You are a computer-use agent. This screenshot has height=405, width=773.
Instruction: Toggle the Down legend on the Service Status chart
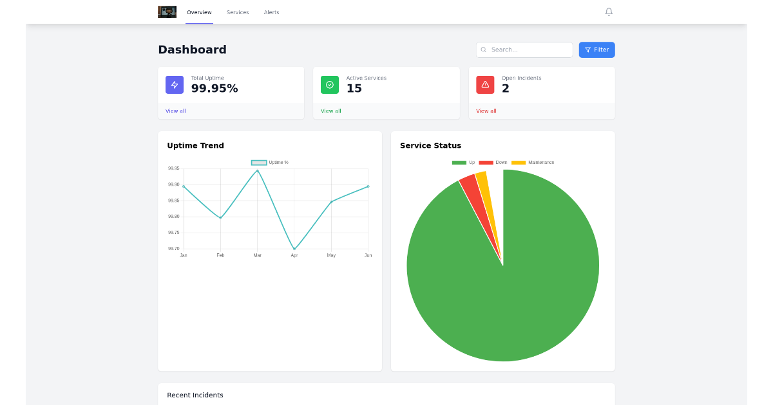(496, 162)
